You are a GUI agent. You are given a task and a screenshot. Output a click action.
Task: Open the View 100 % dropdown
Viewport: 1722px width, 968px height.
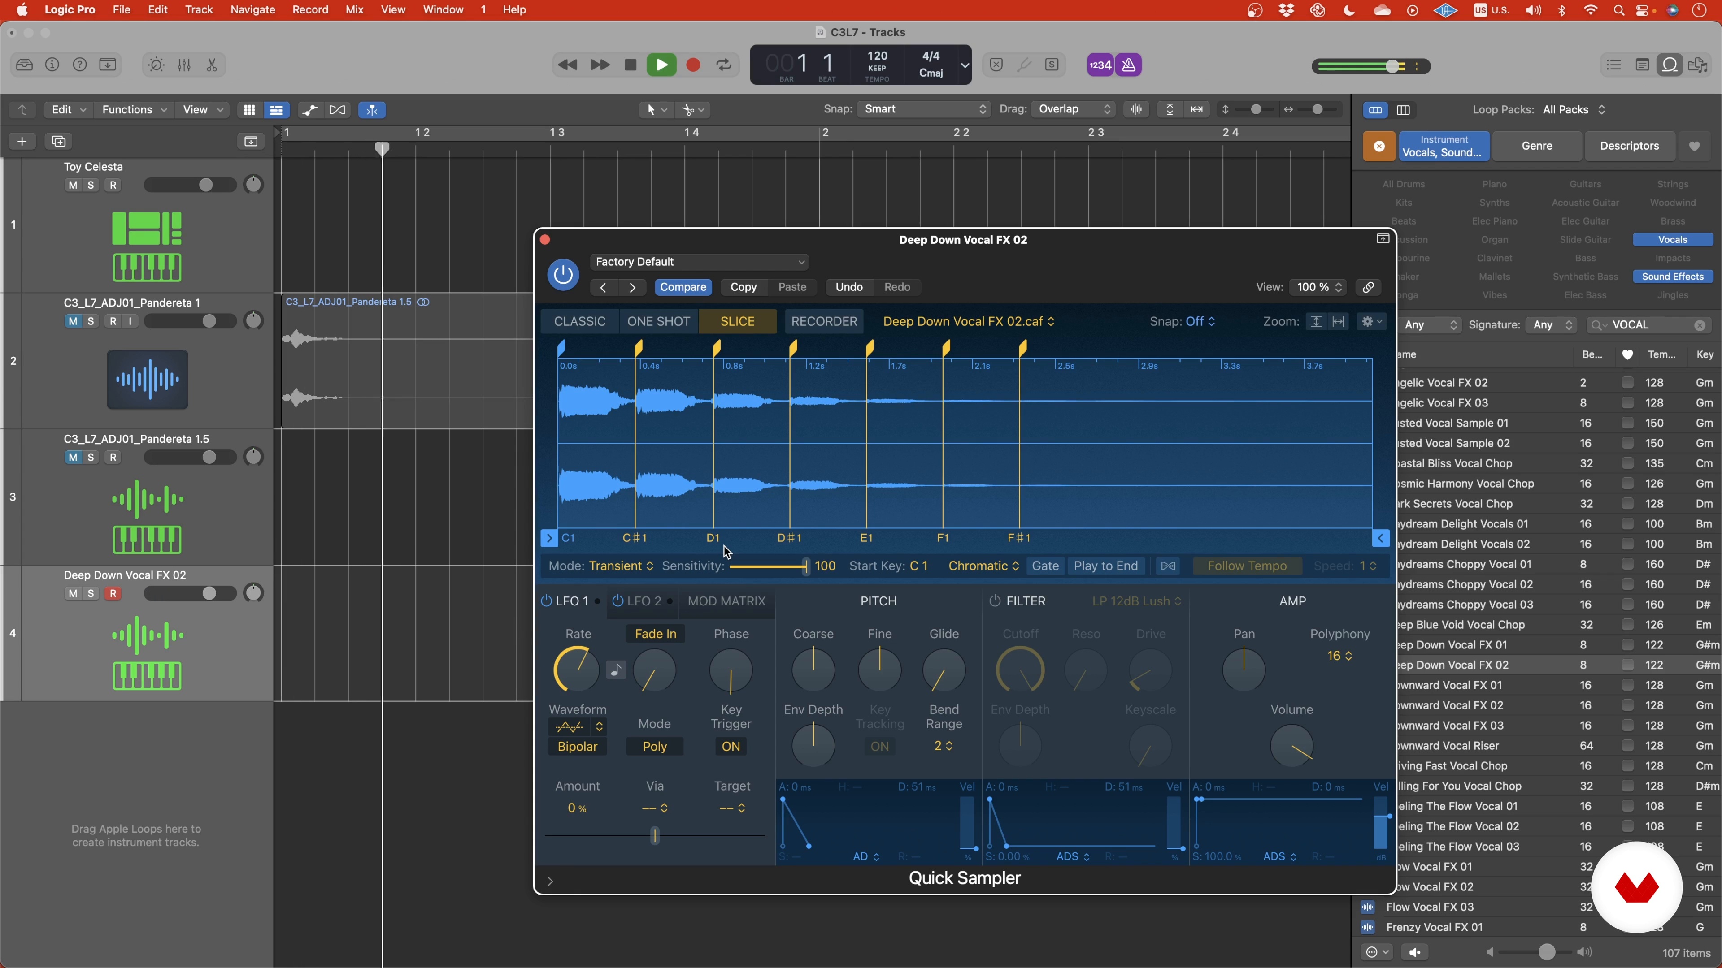[1318, 287]
